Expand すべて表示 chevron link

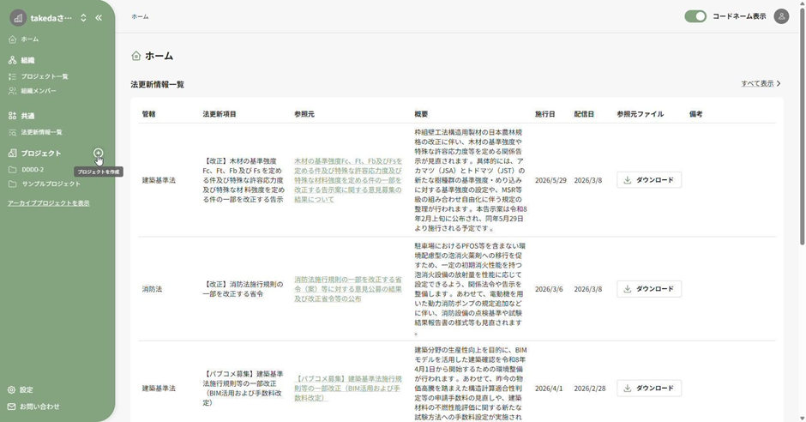point(761,84)
